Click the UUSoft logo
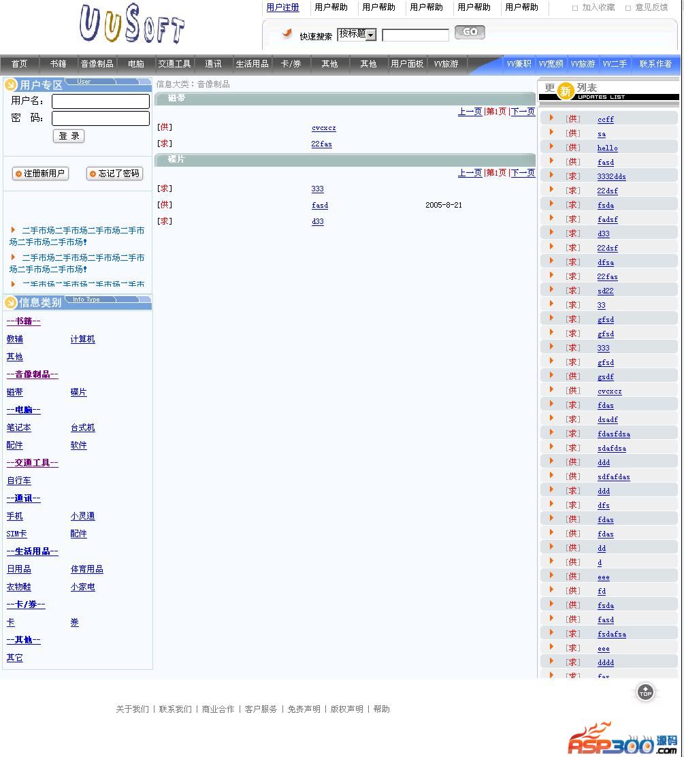Screen dimensions: 684x757 [132, 25]
